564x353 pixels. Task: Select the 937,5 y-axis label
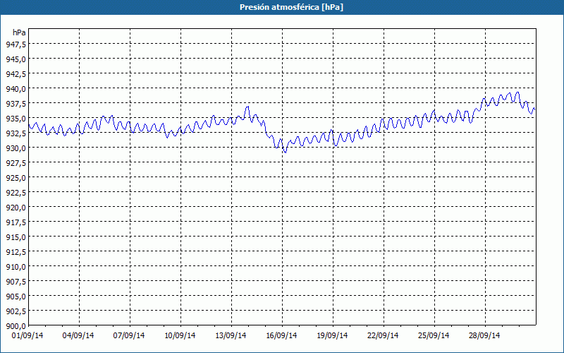pyautogui.click(x=16, y=103)
